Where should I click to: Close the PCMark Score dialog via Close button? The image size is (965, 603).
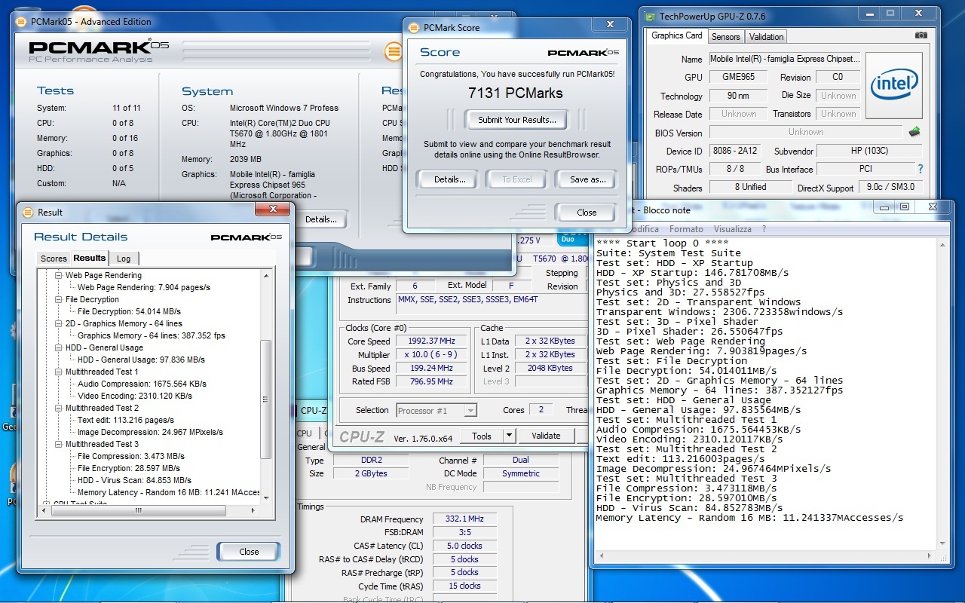(x=587, y=213)
